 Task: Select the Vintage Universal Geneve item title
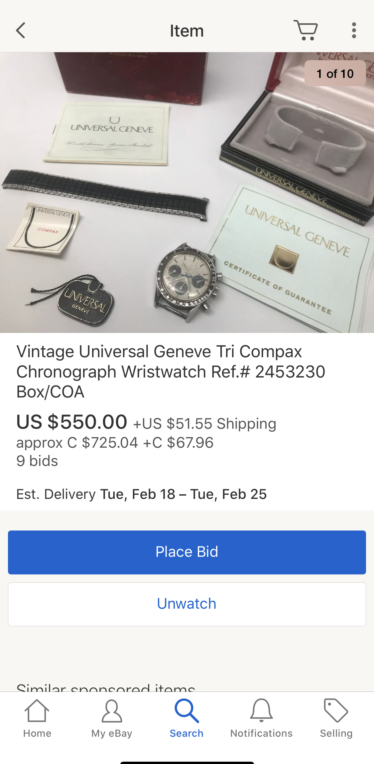click(x=171, y=372)
